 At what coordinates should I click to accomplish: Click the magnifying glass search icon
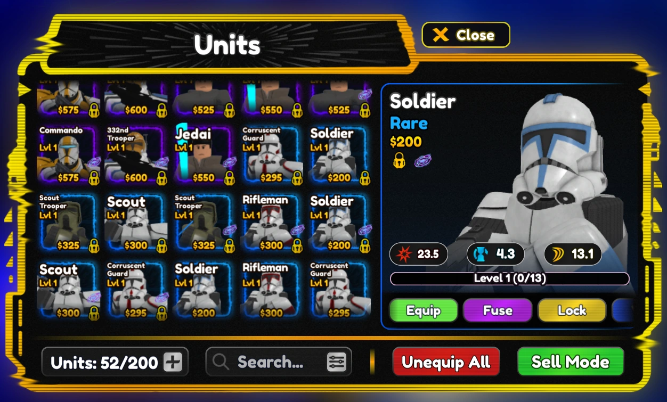[x=221, y=362]
